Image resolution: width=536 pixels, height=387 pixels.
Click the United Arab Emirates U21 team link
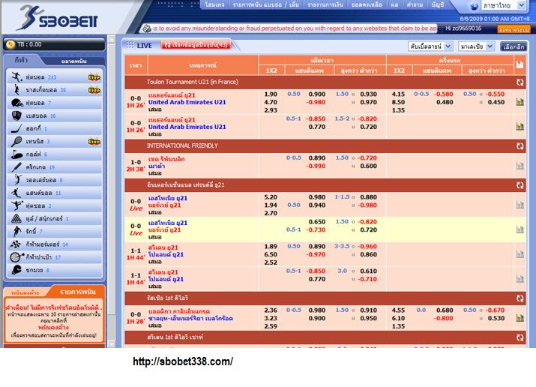187,103
